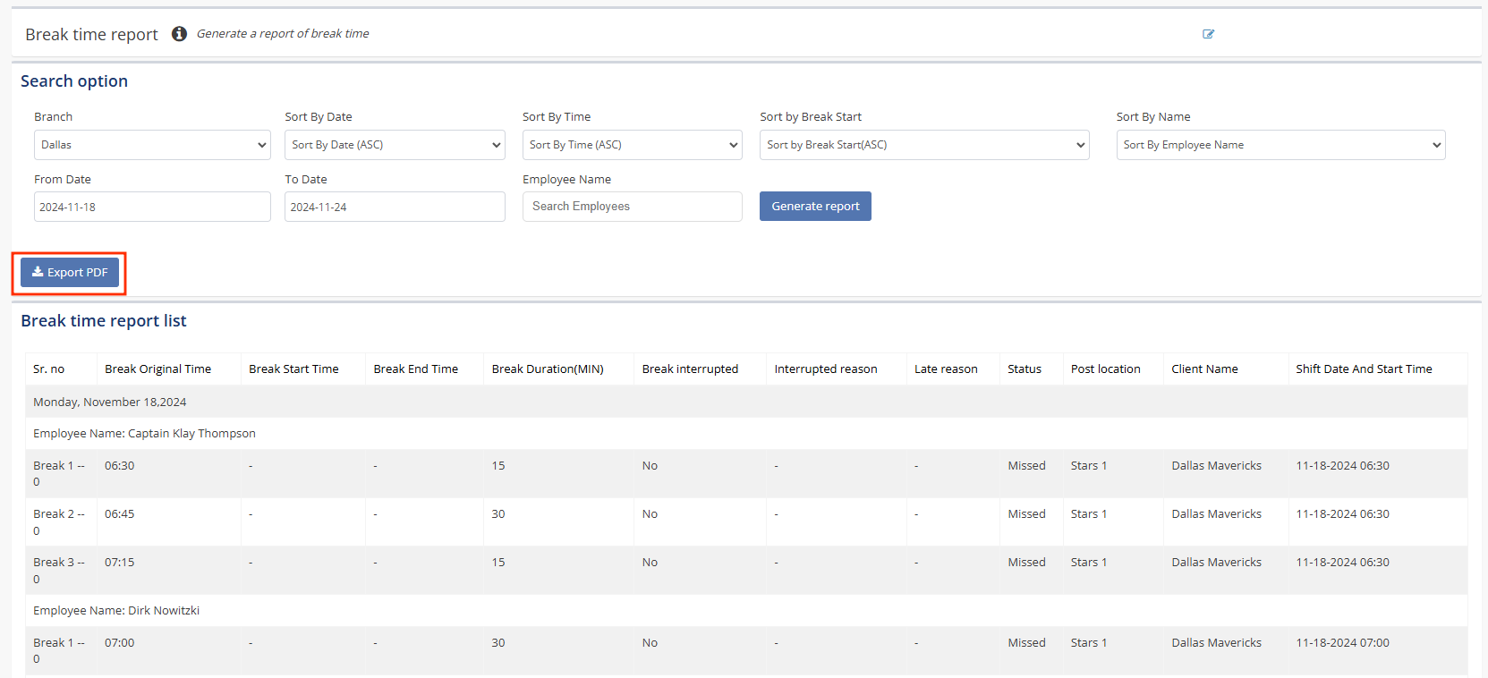Image resolution: width=1488 pixels, height=678 pixels.
Task: Expand the Sort By Date dropdown
Action: (395, 145)
